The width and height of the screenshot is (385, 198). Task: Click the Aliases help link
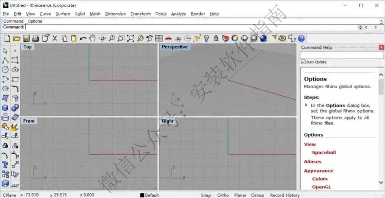point(313,161)
